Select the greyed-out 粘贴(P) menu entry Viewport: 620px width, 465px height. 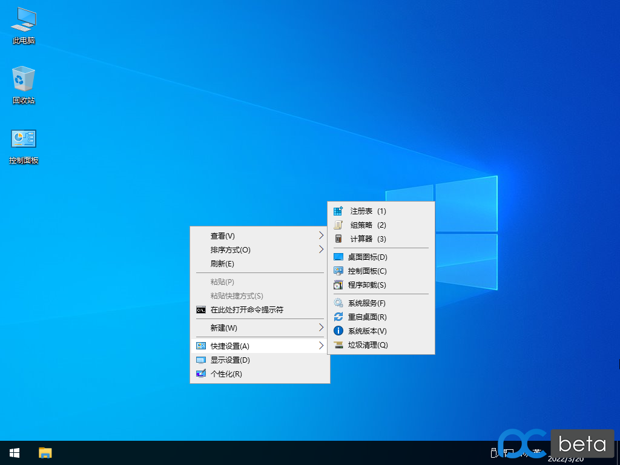coord(260,282)
